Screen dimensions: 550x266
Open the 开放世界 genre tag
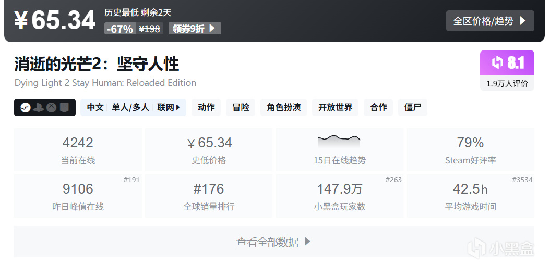pyautogui.click(x=336, y=107)
